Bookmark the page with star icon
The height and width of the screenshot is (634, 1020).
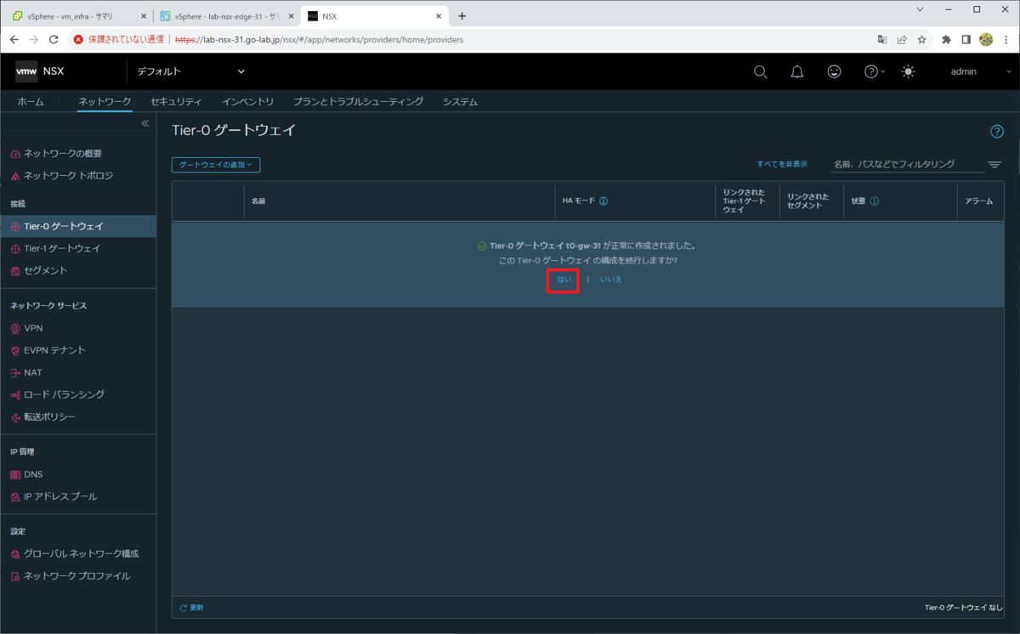click(x=921, y=39)
